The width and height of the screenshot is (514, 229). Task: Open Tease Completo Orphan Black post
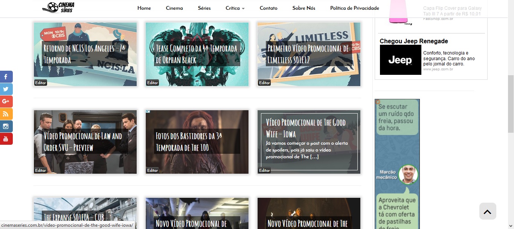(x=197, y=54)
